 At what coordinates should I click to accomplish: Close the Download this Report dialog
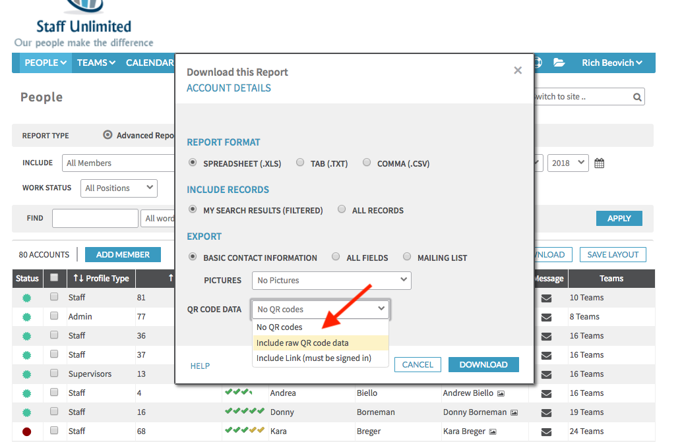click(518, 70)
